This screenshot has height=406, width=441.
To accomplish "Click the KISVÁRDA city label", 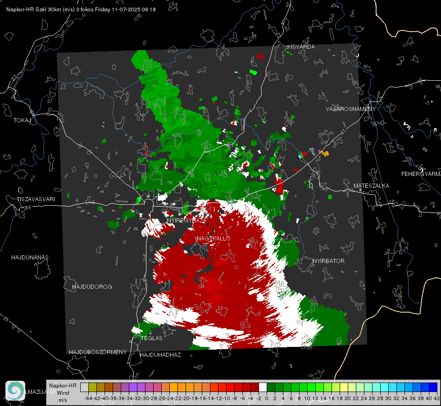I will point(301,47).
